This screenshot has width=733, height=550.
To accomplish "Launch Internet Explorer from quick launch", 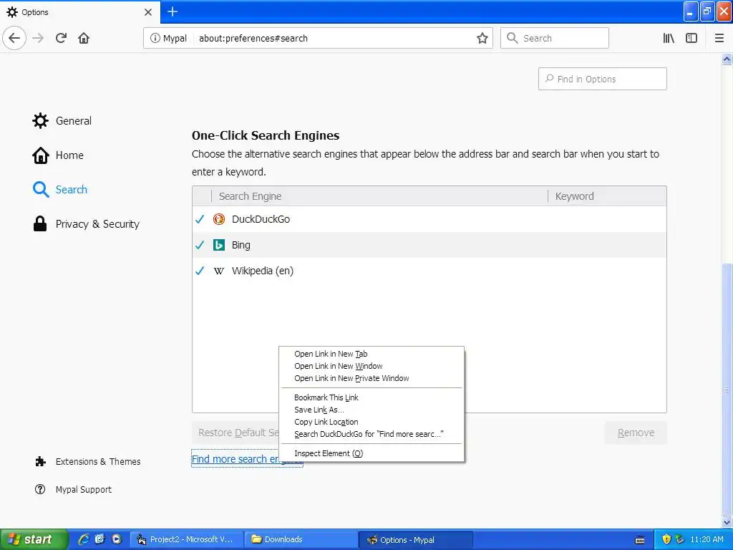I will tap(83, 539).
